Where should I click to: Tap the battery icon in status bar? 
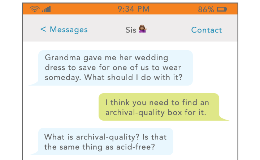(222, 9)
